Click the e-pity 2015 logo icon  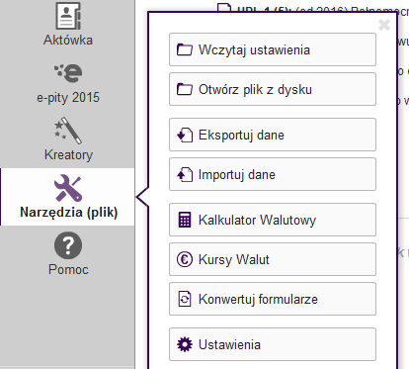tap(68, 73)
